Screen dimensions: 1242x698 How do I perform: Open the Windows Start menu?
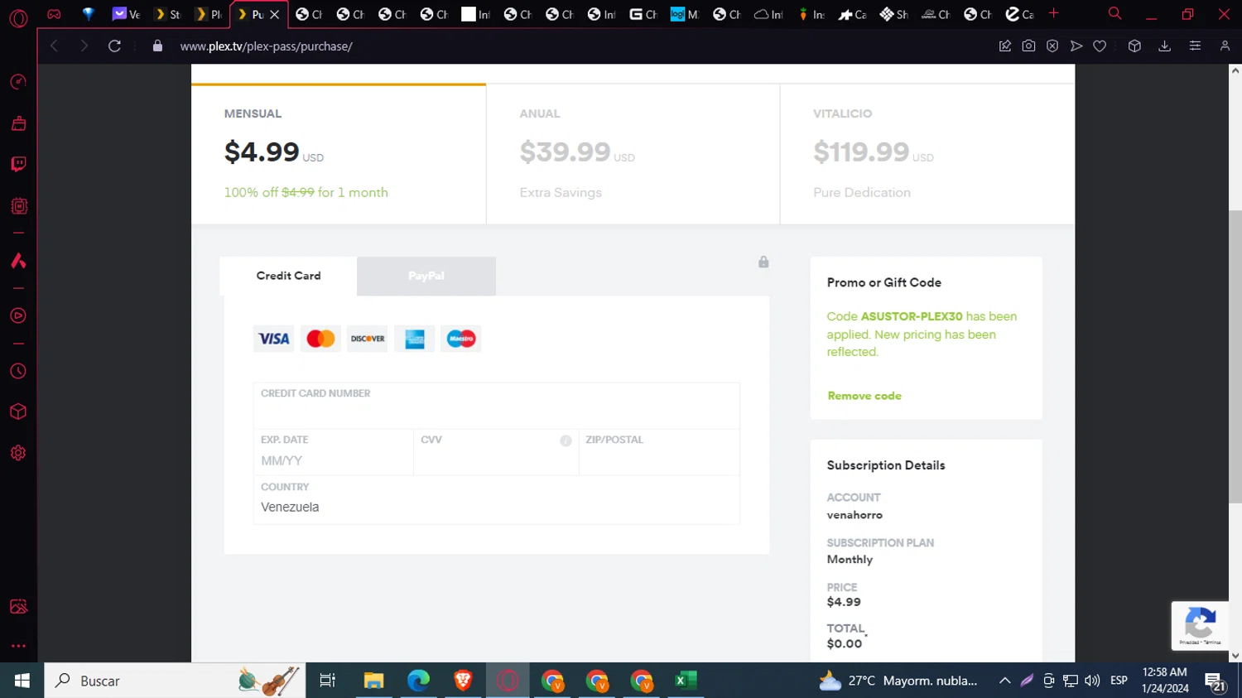[x=22, y=681]
